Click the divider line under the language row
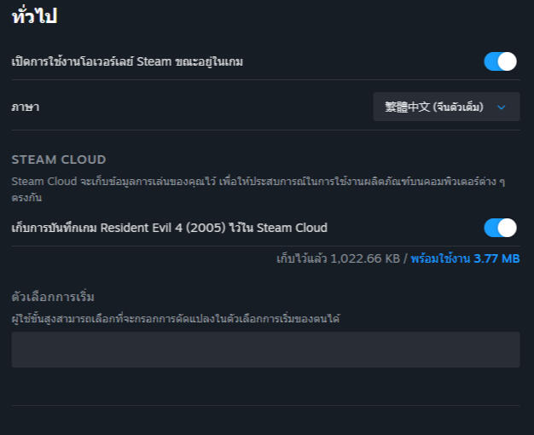The height and width of the screenshot is (435, 534). (x=265, y=130)
